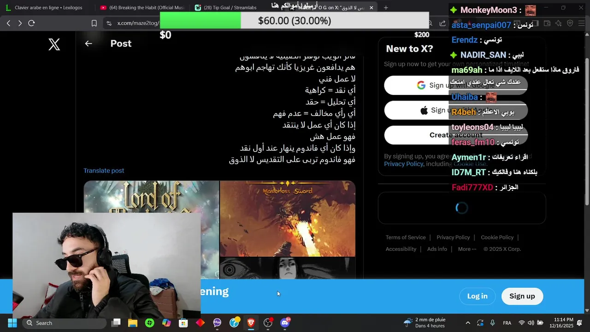Viewport: 590px width, 332px height.
Task: Open the Accessibility footer link
Action: coord(401,249)
